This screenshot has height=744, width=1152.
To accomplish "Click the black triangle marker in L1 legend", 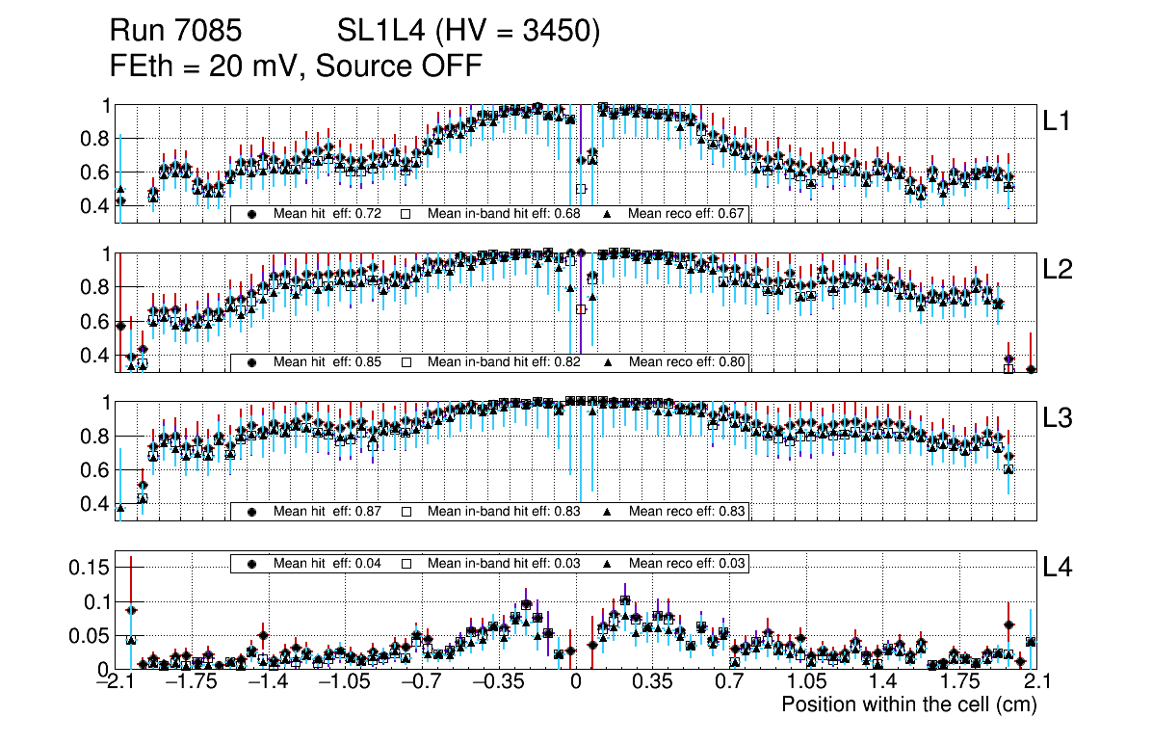I will coord(609,214).
